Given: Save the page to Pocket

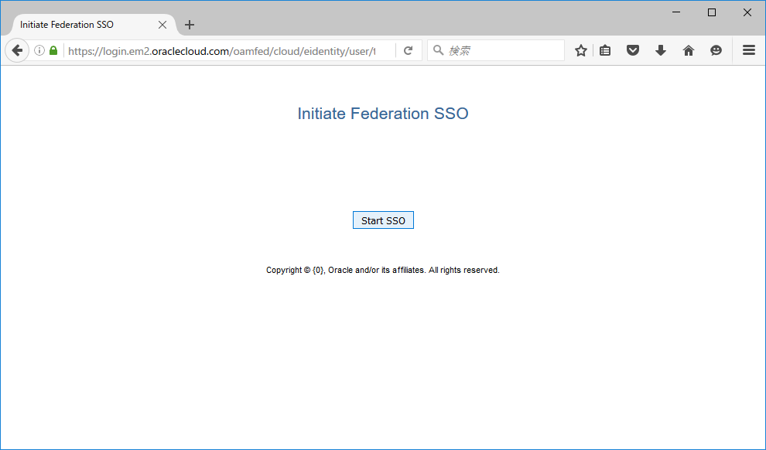Looking at the screenshot, I should 633,49.
